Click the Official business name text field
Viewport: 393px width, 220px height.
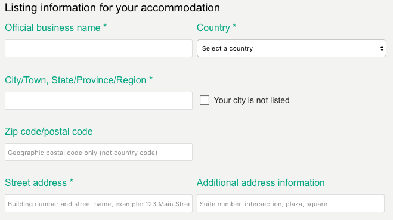[x=98, y=48]
